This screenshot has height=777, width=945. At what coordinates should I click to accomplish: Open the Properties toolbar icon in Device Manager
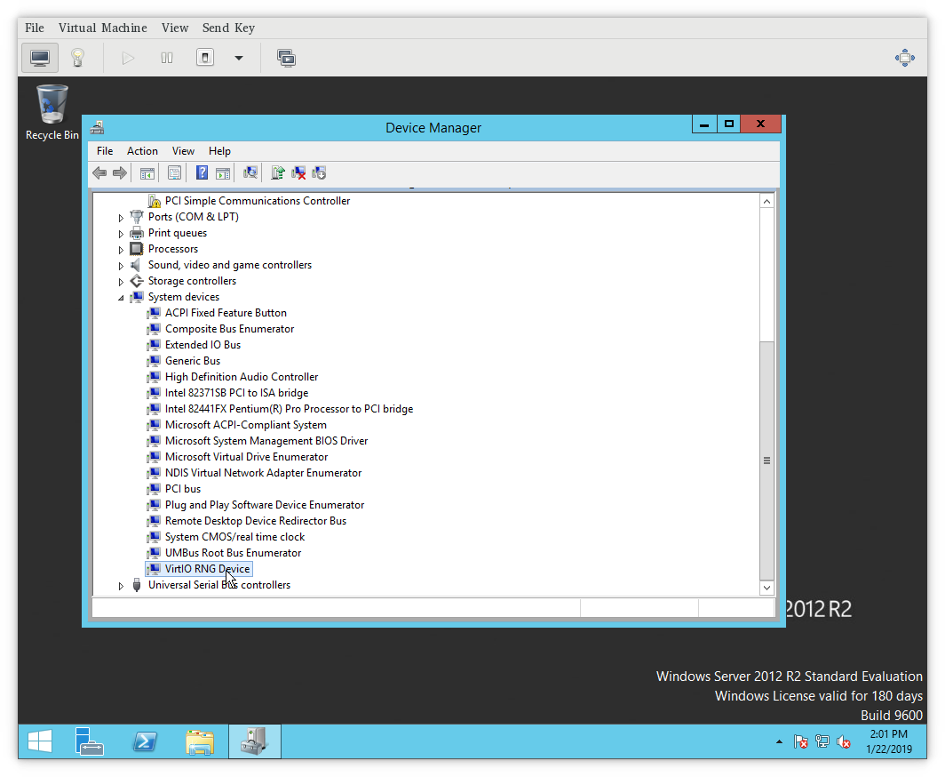coord(175,172)
